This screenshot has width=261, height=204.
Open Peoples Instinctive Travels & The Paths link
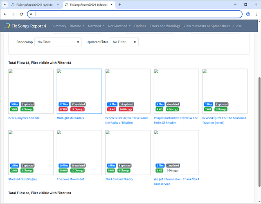[176, 120]
